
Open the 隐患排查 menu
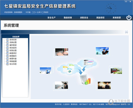[68, 18]
